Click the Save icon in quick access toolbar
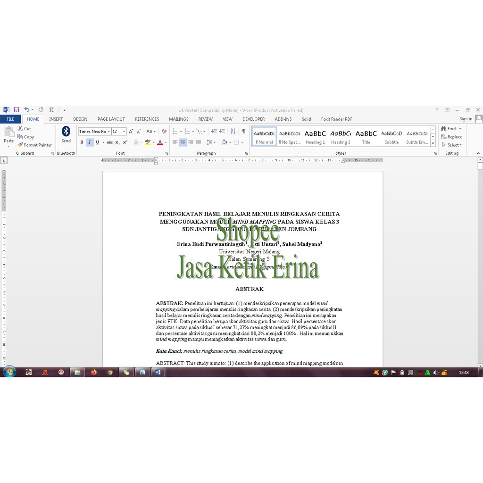Image resolution: width=483 pixels, height=483 pixels. [x=17, y=109]
